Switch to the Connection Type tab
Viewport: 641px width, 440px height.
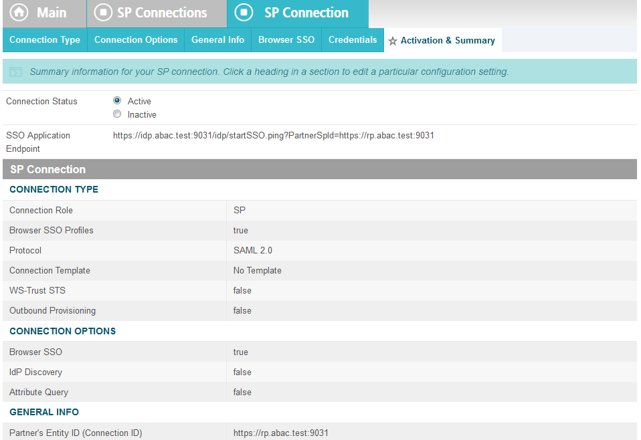[45, 40]
